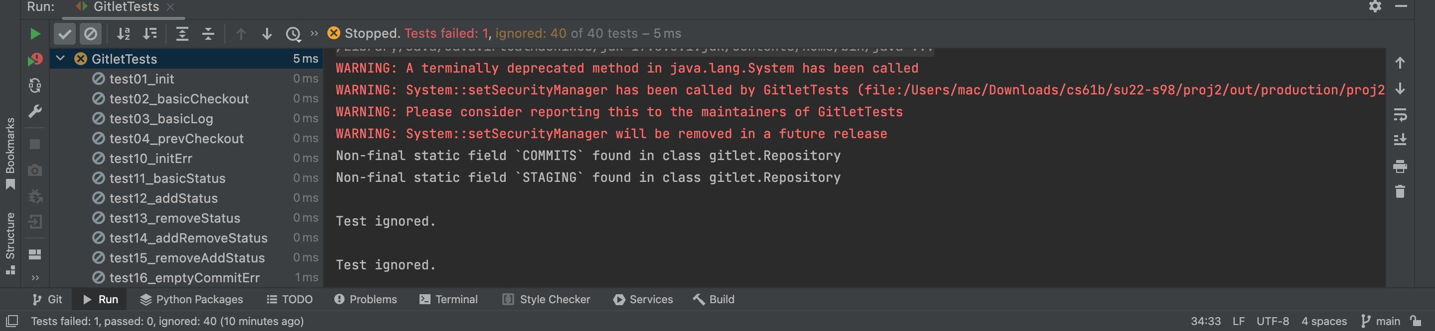
Task: Expand all test tree nodes
Action: coord(181,34)
